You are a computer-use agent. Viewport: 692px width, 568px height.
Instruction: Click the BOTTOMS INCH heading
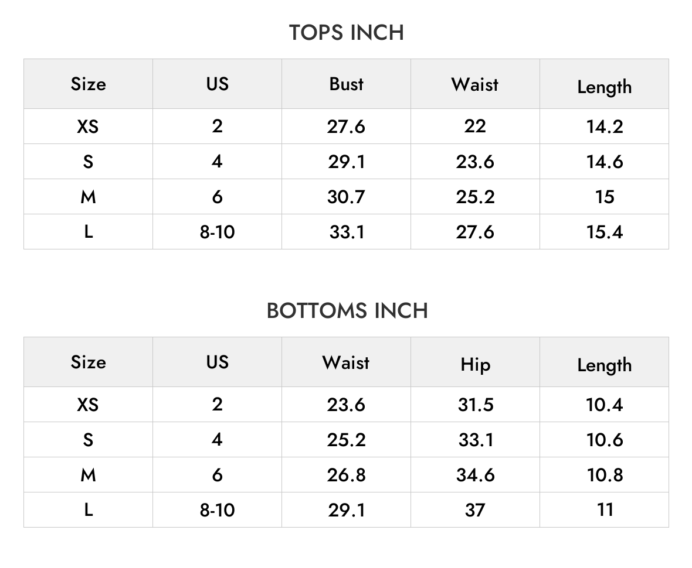click(x=347, y=311)
